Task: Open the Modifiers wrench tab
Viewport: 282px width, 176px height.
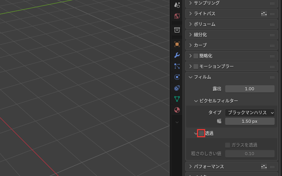Action: (177, 55)
